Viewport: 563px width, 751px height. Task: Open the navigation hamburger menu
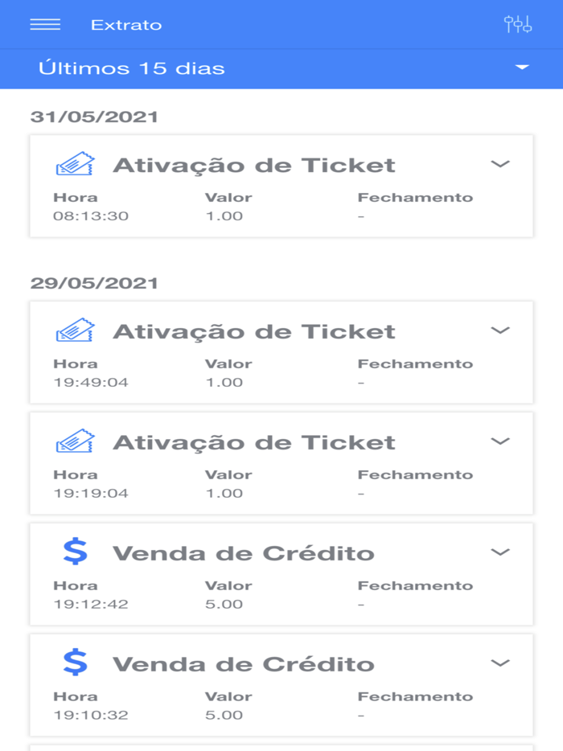(x=46, y=24)
